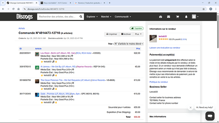Open the seller's 6,504 ratings link
219x123 pixels.
pos(183,39)
